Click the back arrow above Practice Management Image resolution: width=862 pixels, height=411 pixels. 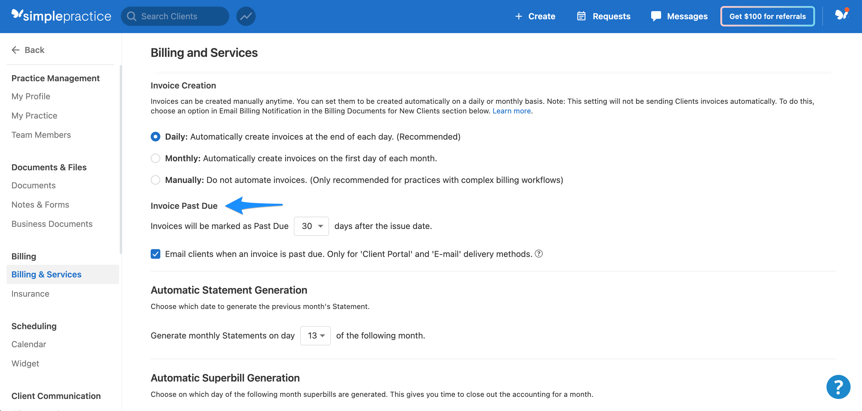point(15,50)
